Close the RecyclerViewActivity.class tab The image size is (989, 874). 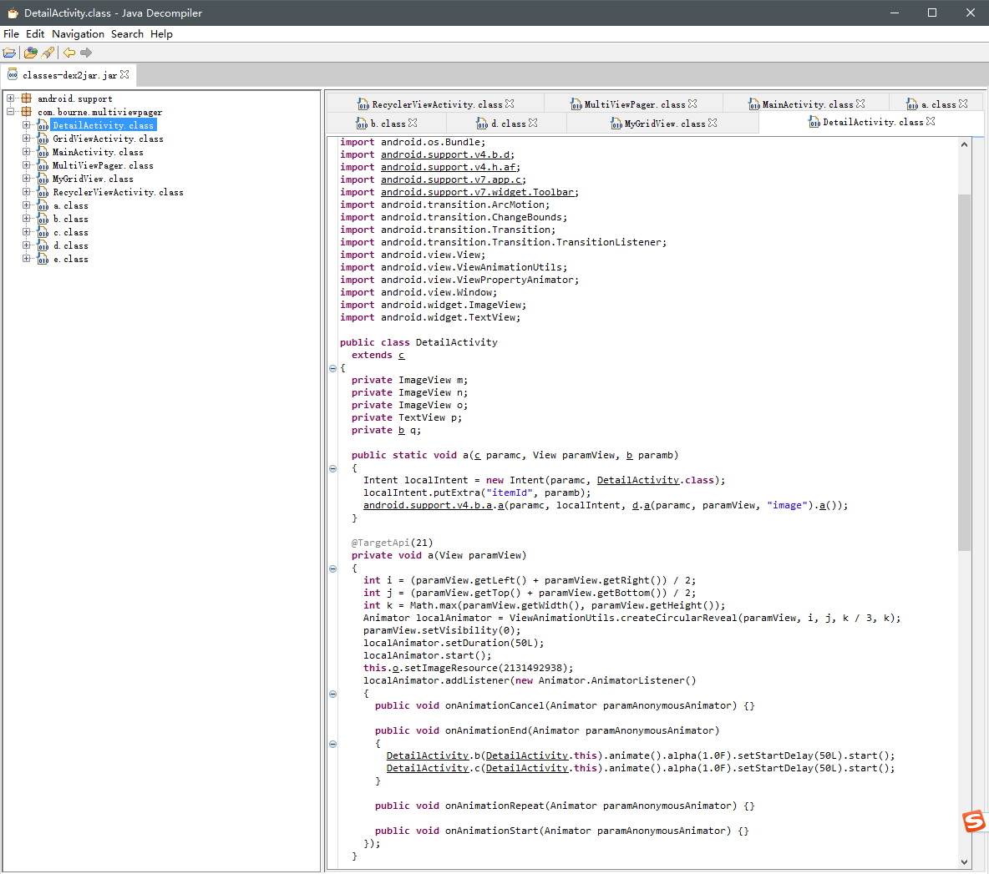pyautogui.click(x=510, y=104)
